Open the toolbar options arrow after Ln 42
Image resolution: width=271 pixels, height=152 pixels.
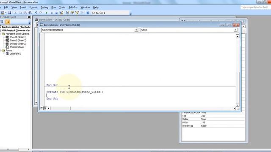131,14
